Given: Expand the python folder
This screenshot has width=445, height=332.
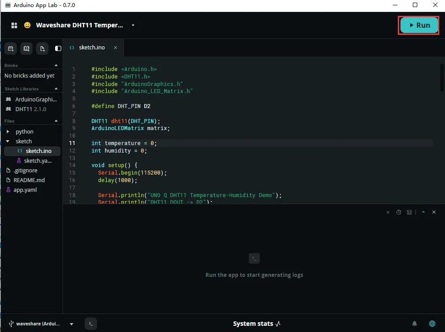Looking at the screenshot, I should click(8, 132).
